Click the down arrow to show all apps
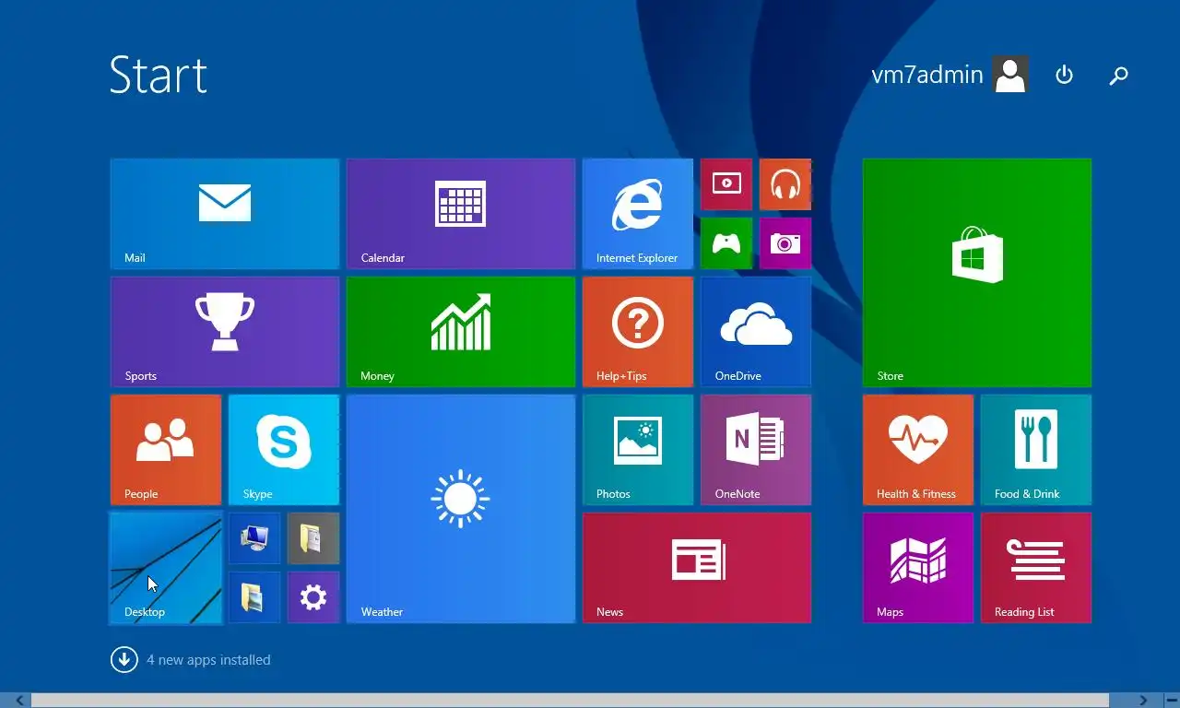 (124, 659)
